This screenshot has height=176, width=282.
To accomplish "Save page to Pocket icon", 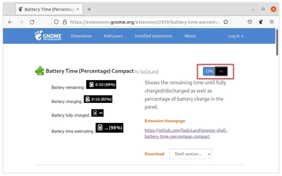I will (x=250, y=22).
